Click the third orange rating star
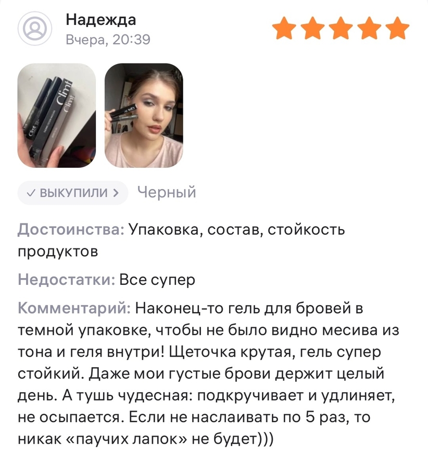 pyautogui.click(x=341, y=28)
